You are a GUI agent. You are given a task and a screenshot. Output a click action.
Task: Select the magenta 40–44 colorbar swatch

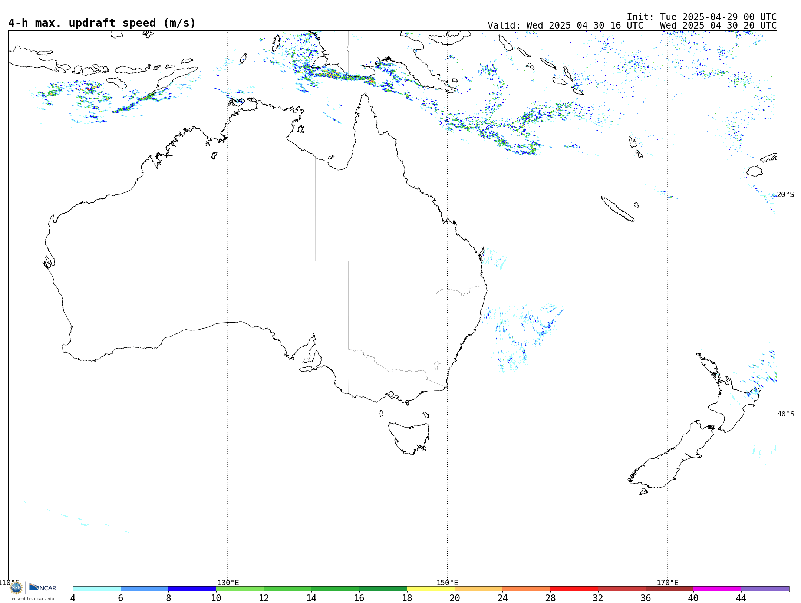(x=717, y=589)
